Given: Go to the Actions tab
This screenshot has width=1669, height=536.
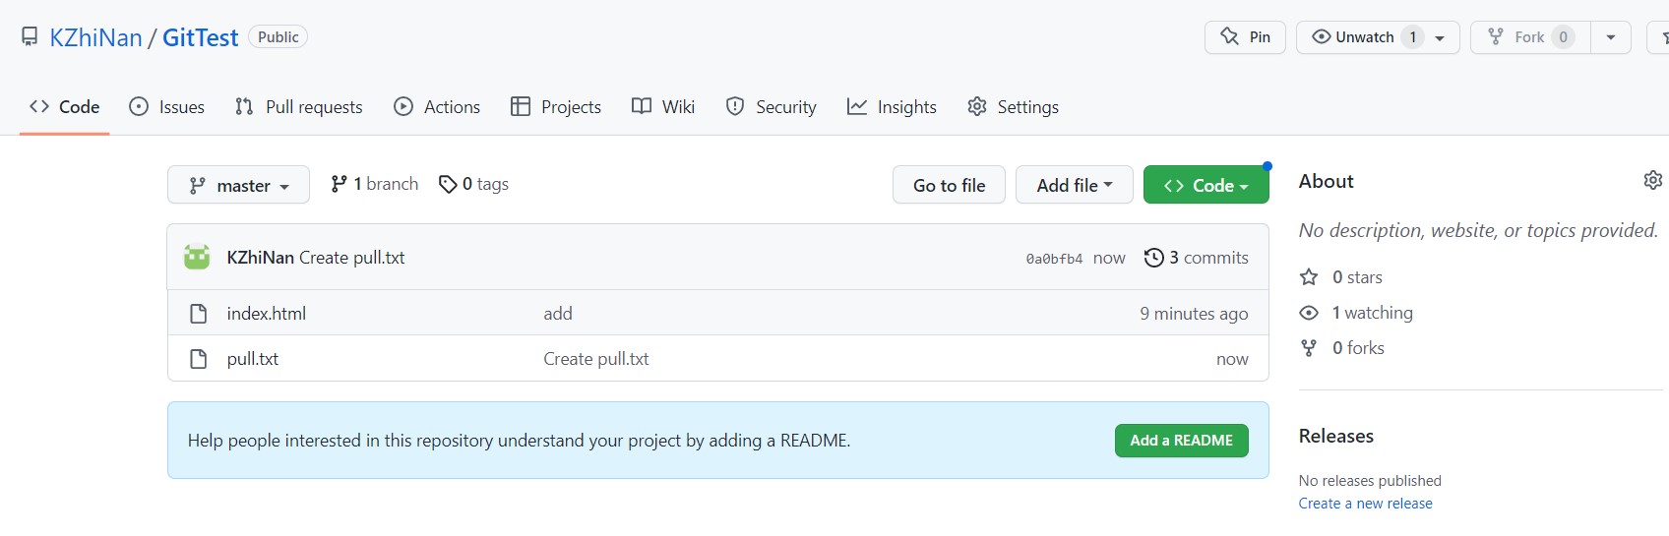Looking at the screenshot, I should pos(437,107).
